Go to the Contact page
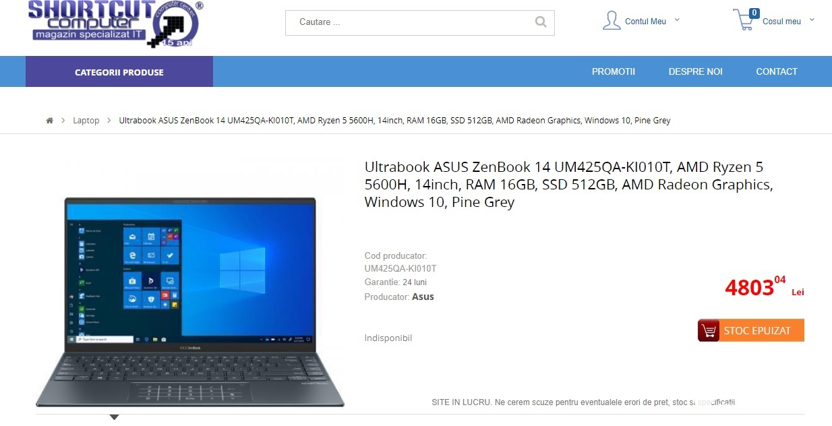Screen dimensions: 832x426 pyautogui.click(x=777, y=71)
